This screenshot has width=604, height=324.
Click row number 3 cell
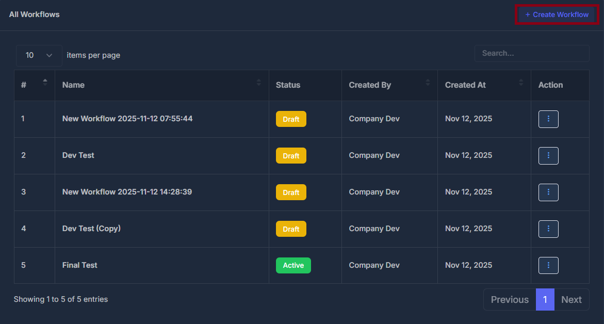click(x=35, y=192)
